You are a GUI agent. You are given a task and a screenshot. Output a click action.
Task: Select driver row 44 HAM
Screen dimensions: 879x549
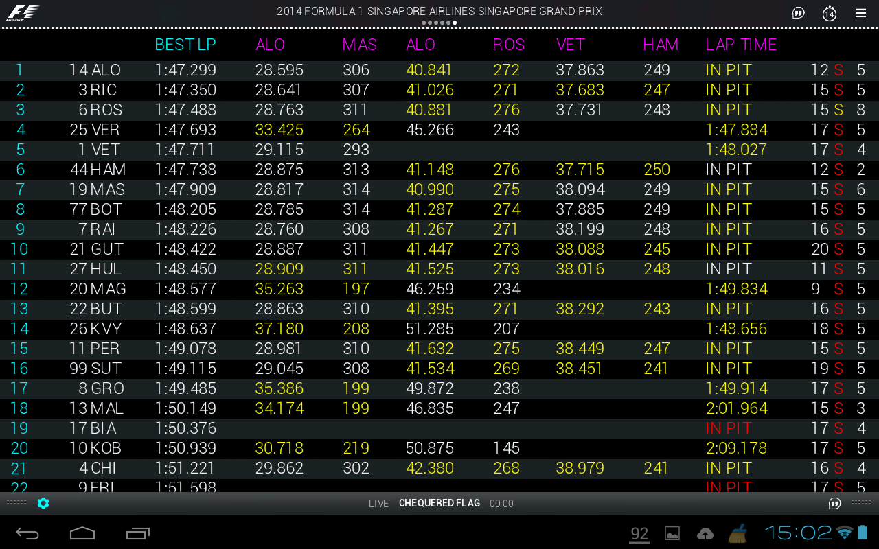pyautogui.click(x=439, y=170)
